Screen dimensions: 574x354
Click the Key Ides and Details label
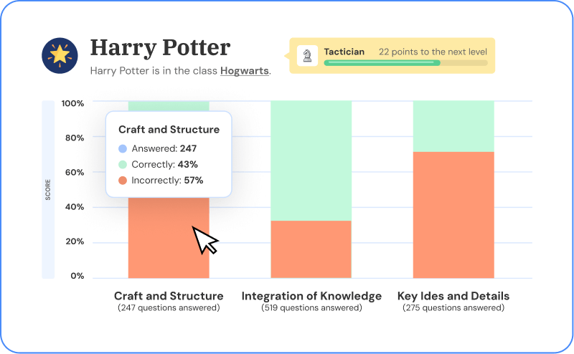[453, 296]
